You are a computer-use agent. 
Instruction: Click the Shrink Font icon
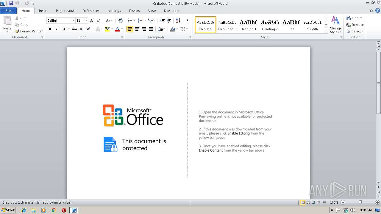pyautogui.click(x=98, y=21)
